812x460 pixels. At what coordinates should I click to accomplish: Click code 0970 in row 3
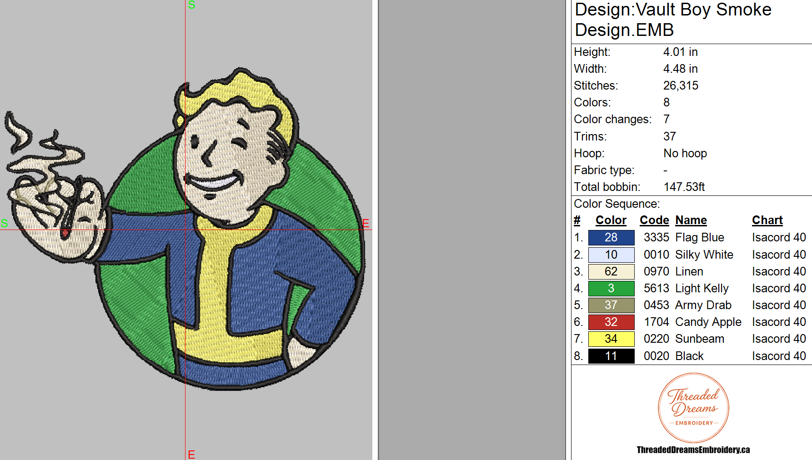pos(657,271)
